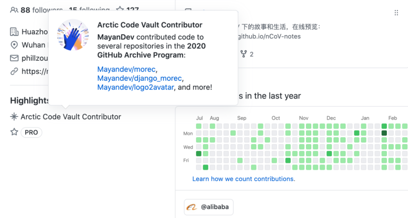This screenshot has width=408, height=218.
Task: Select the darkest green contribution square in February
Action: [384, 133]
